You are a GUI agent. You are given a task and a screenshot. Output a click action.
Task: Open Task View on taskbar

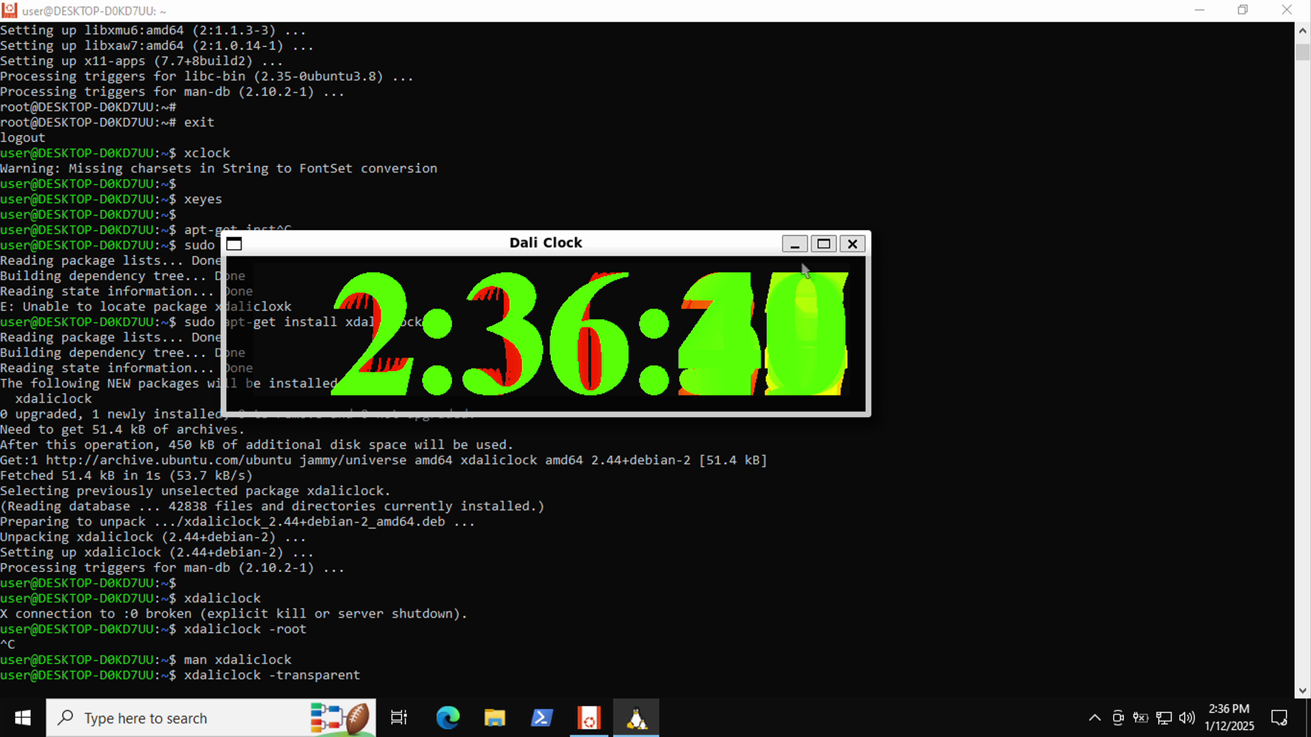(x=399, y=718)
